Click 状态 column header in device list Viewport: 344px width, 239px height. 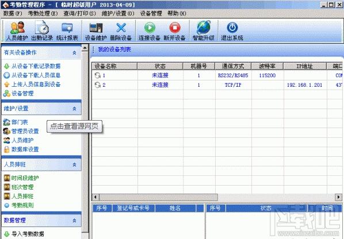click(x=160, y=66)
